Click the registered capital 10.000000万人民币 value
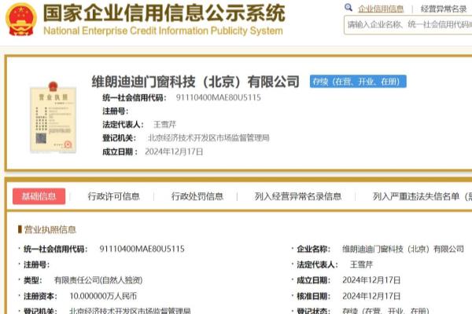 point(103,296)
